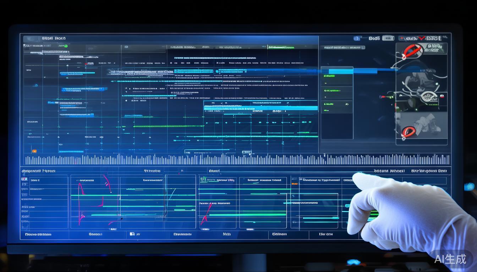Select the highlighted cyan row in the center table

(261, 108)
